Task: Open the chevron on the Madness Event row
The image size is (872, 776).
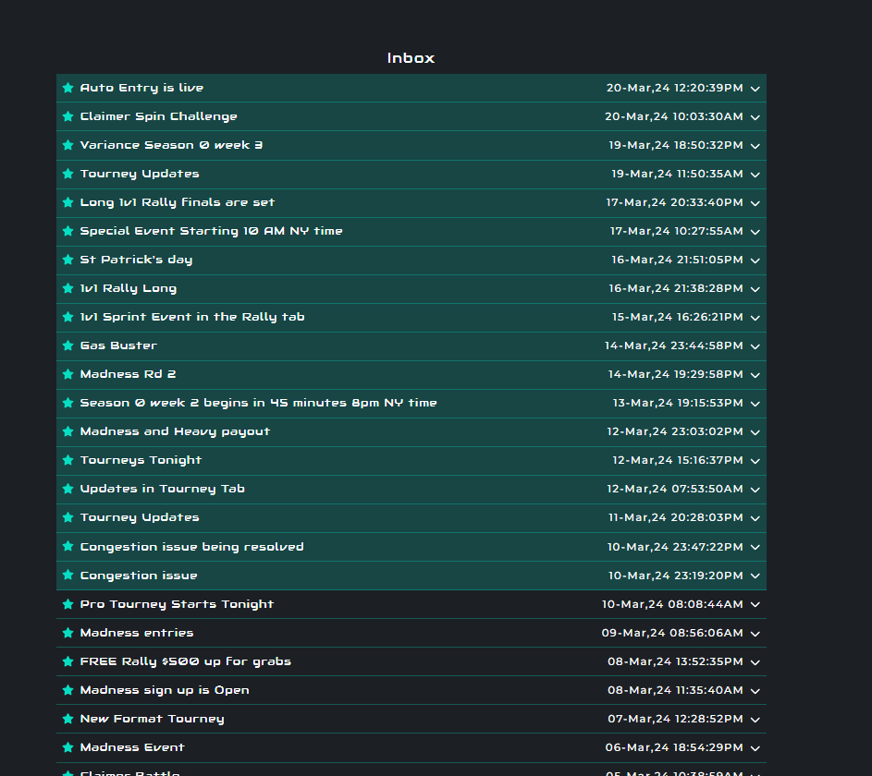Action: (755, 747)
